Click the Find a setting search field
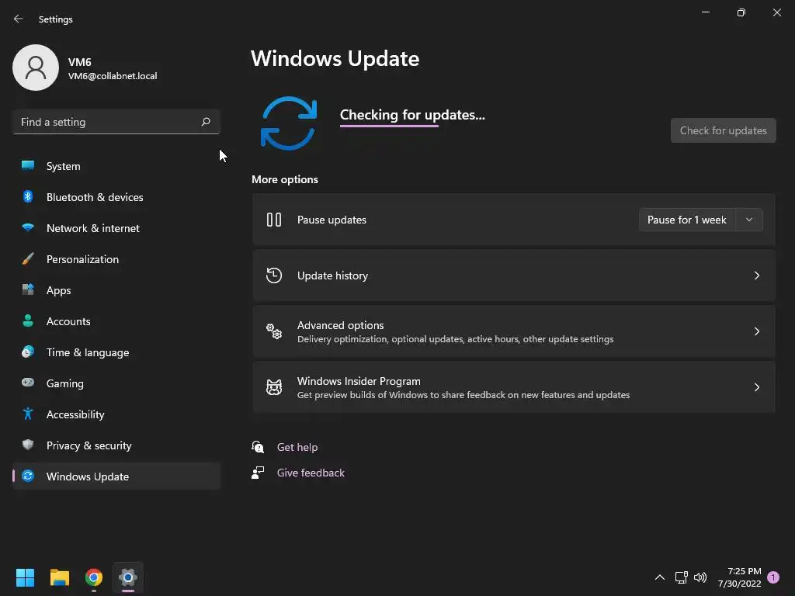 [x=116, y=122]
